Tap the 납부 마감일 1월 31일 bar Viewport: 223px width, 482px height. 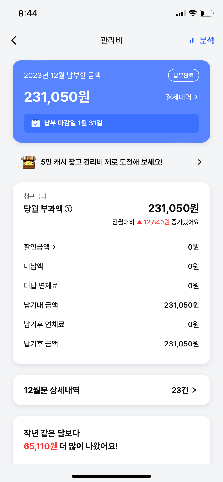111,123
